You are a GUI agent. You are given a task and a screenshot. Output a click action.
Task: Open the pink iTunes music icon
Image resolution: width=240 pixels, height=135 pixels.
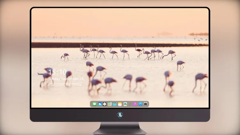[x=135, y=104]
